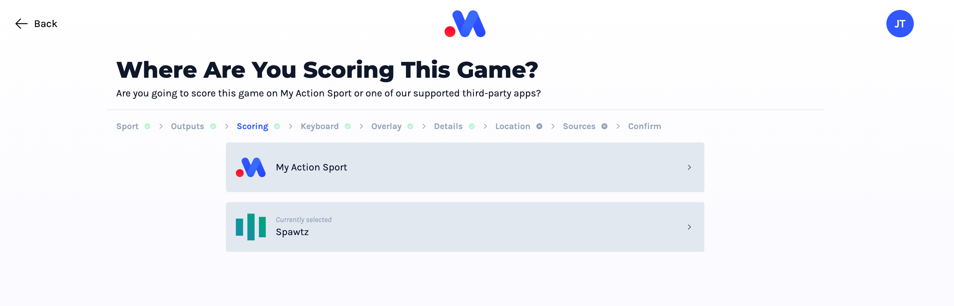Open the JT user avatar menu

(x=899, y=24)
